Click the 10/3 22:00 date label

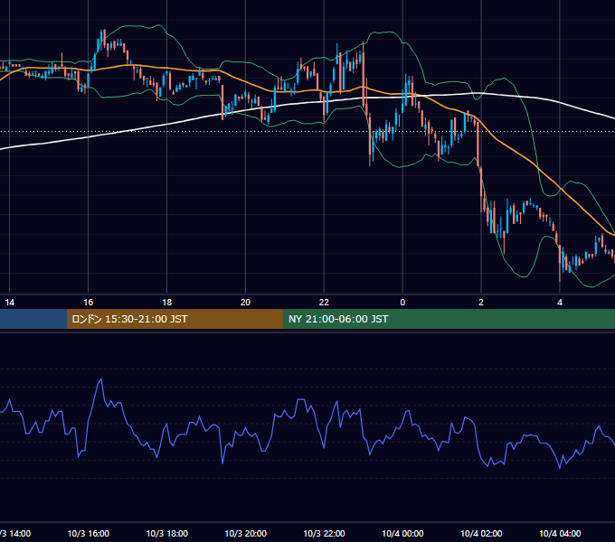point(324,533)
